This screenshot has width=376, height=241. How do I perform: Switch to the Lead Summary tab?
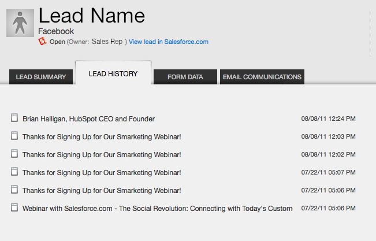(x=41, y=77)
